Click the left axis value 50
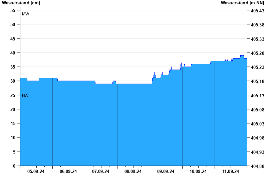The image size is (267, 184). click(13, 24)
